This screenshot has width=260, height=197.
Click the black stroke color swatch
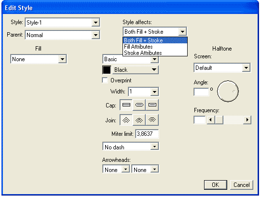(107, 70)
